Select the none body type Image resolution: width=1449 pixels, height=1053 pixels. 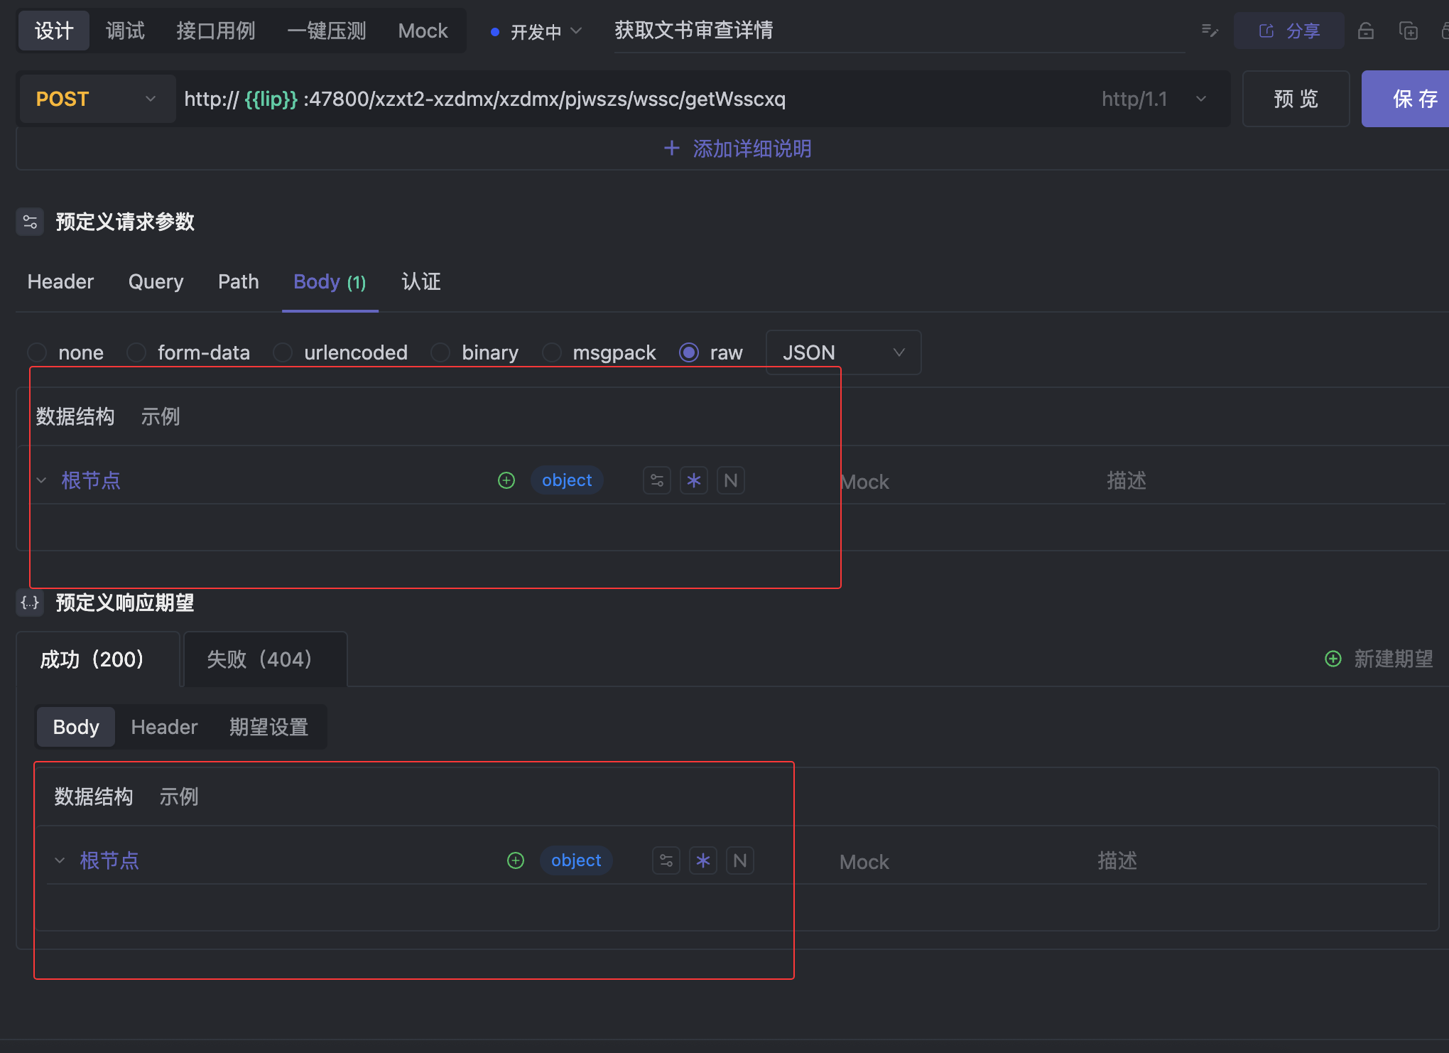(37, 352)
